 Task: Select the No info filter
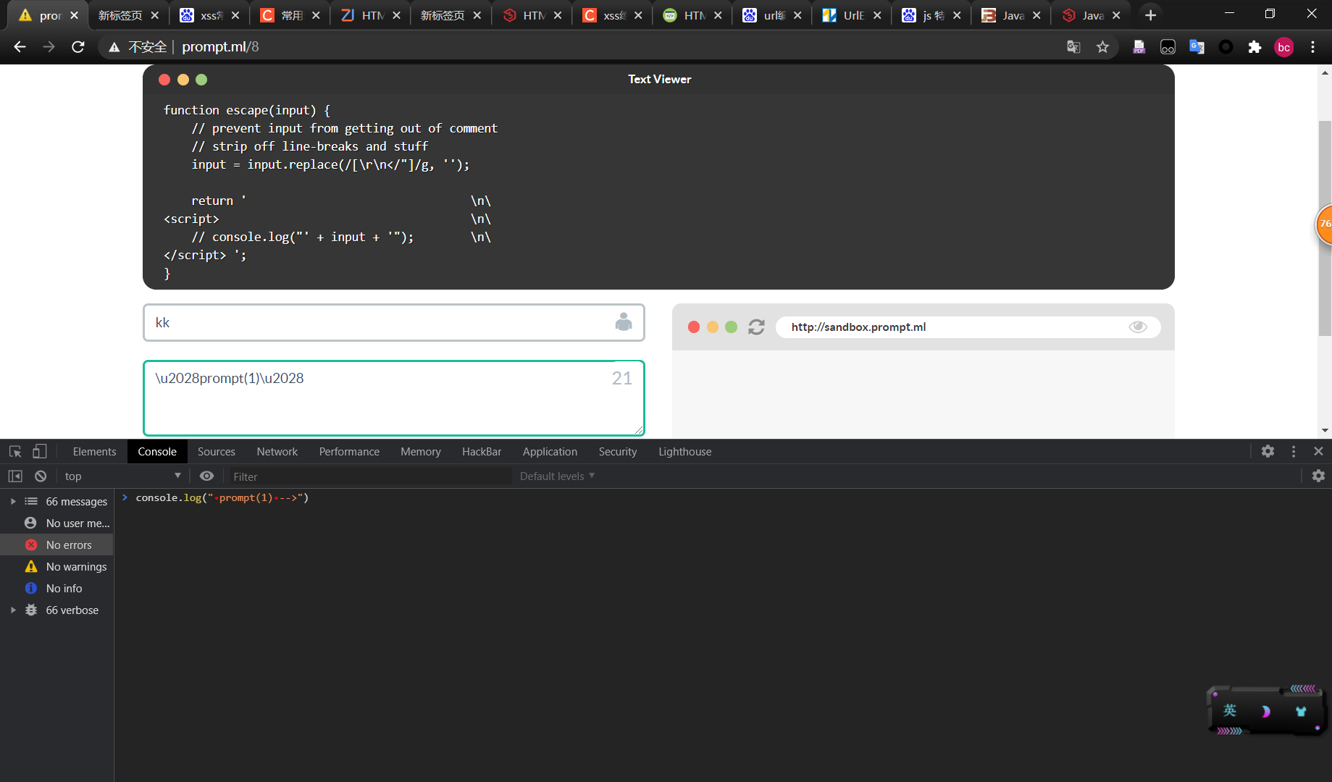(x=58, y=589)
